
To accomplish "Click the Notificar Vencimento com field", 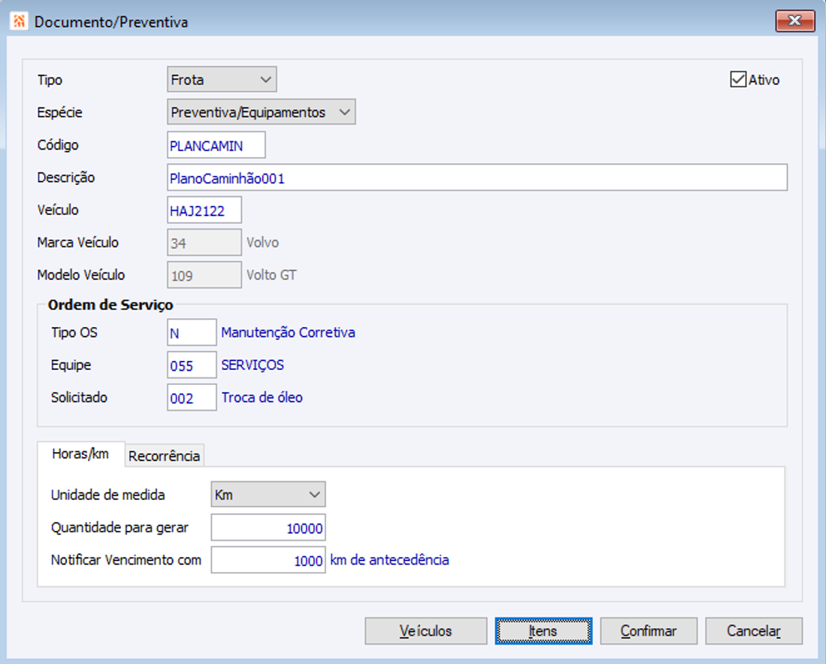I will click(268, 560).
